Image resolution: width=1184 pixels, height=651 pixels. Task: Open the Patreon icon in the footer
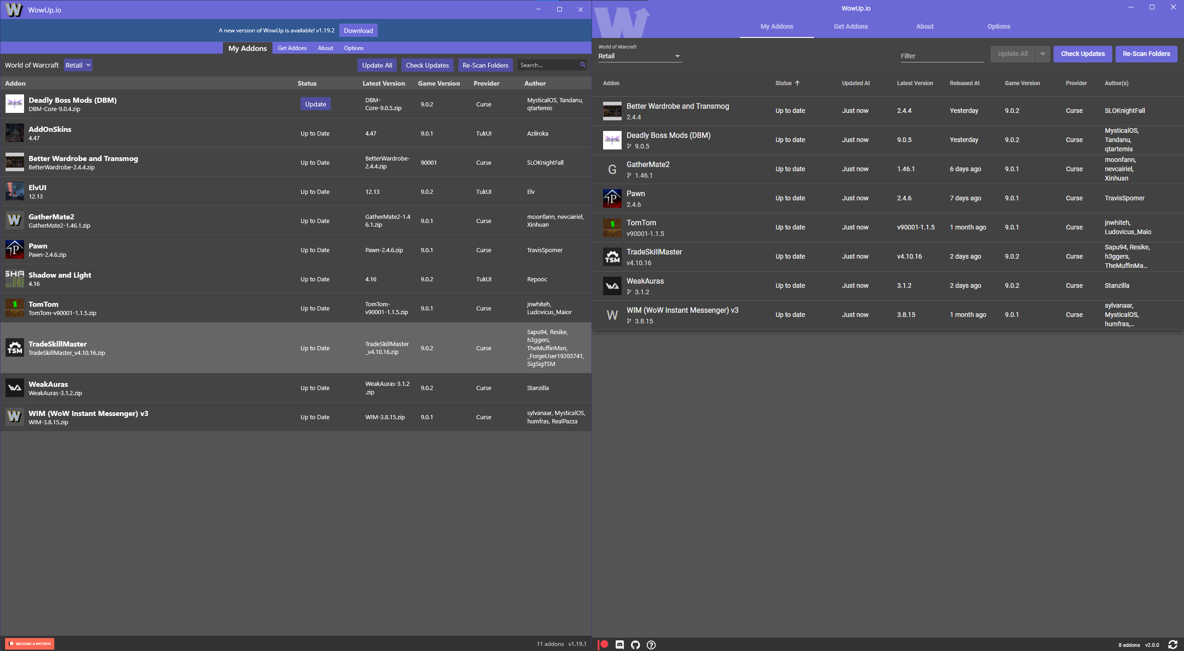click(x=603, y=644)
